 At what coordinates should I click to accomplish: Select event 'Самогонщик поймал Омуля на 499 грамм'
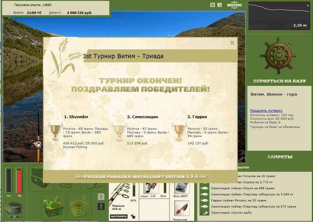[x=243, y=188]
